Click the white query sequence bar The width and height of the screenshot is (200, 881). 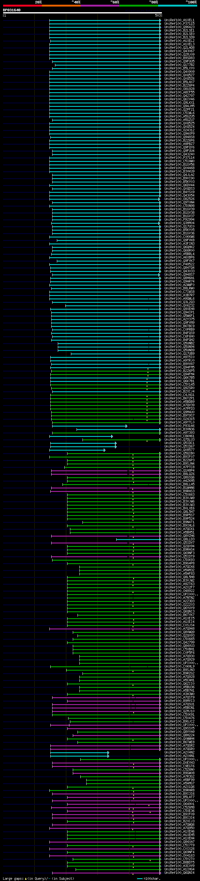82,13
